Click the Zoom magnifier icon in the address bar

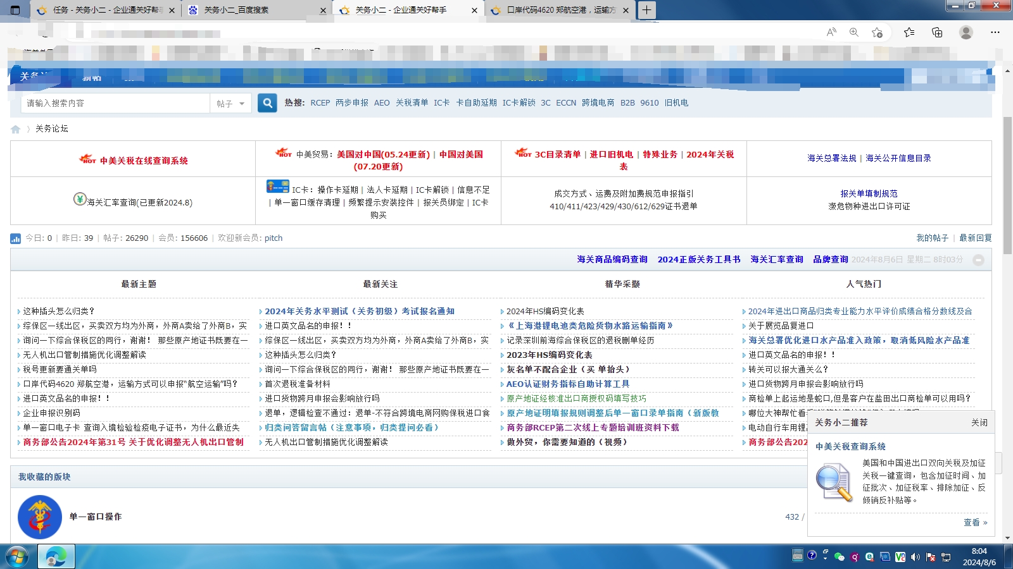(x=854, y=32)
